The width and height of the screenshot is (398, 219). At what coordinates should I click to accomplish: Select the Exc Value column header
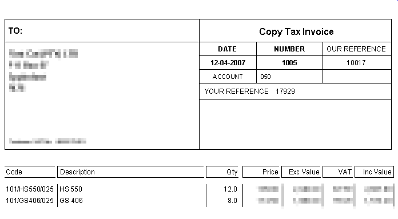click(304, 172)
